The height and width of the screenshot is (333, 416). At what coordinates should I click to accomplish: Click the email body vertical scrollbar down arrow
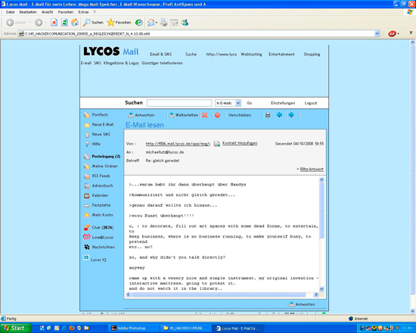tap(321, 289)
